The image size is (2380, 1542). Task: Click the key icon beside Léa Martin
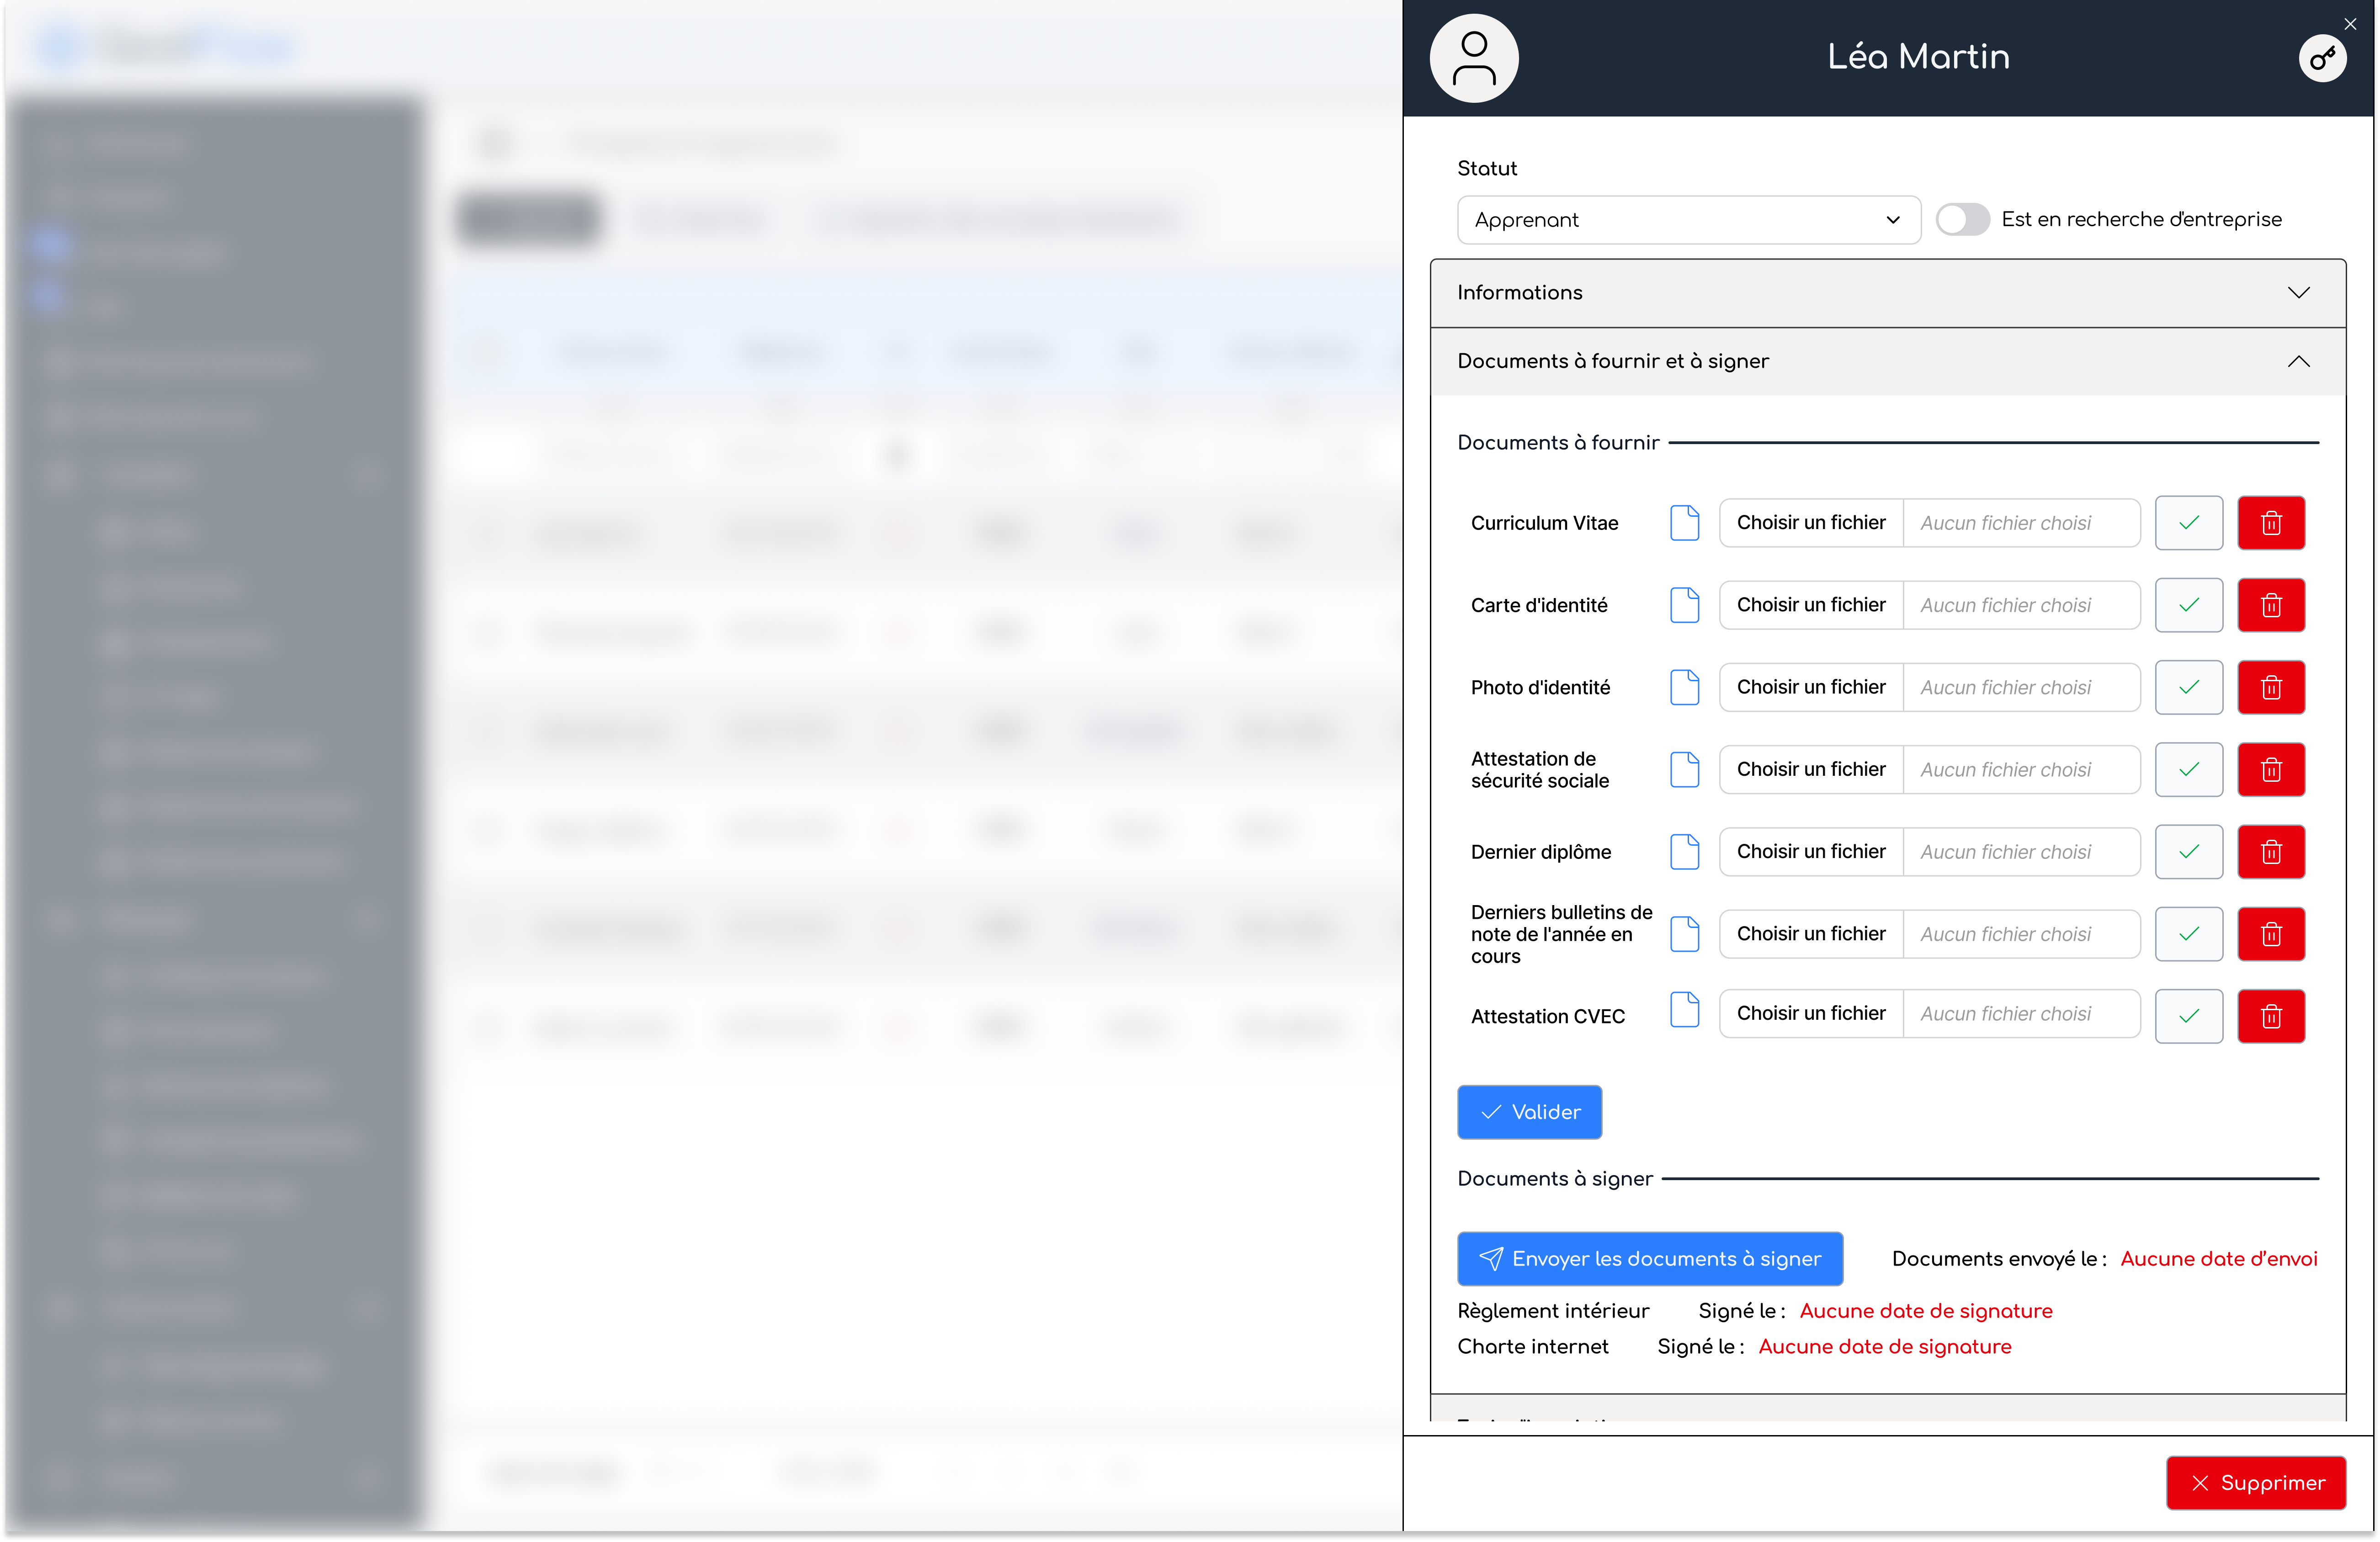click(2322, 58)
